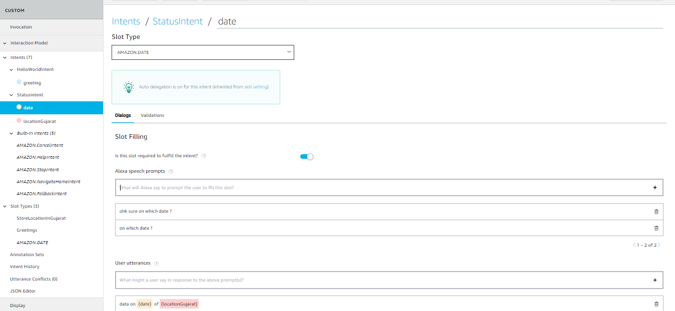Edit the slot name field 'date'
Viewport: 675px width, 311px height.
pyautogui.click(x=440, y=21)
